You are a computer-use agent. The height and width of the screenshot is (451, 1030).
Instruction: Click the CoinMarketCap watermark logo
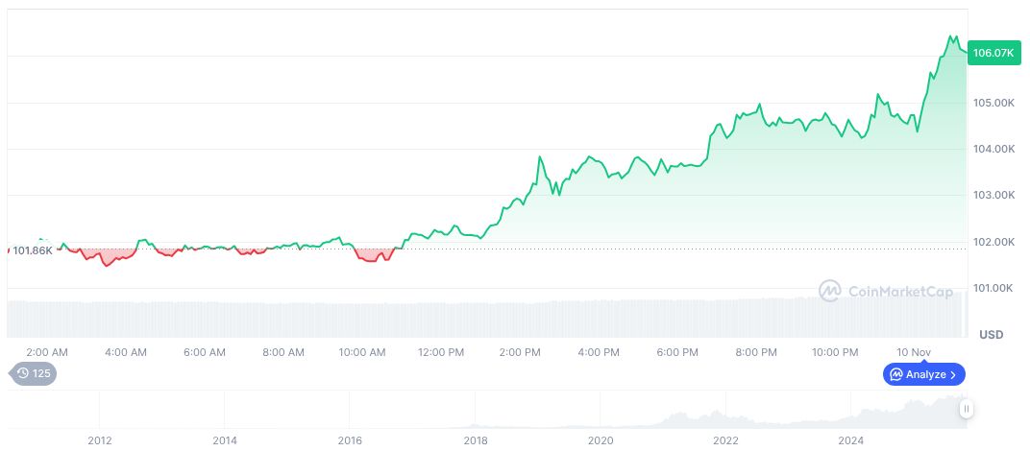click(x=830, y=290)
